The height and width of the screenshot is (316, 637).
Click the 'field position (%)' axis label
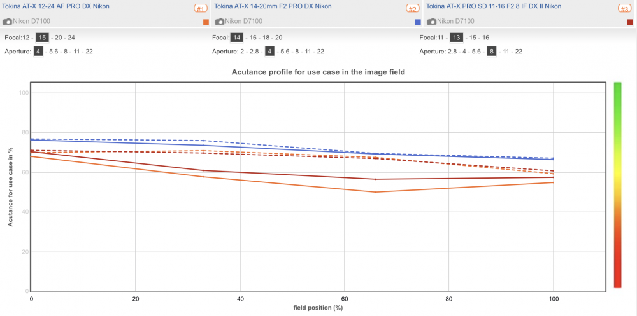coord(318,308)
